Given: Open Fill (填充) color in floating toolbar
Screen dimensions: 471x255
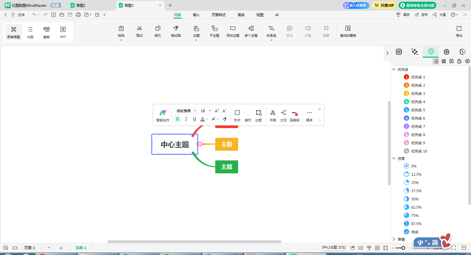Looking at the screenshot, I should pos(248,115).
